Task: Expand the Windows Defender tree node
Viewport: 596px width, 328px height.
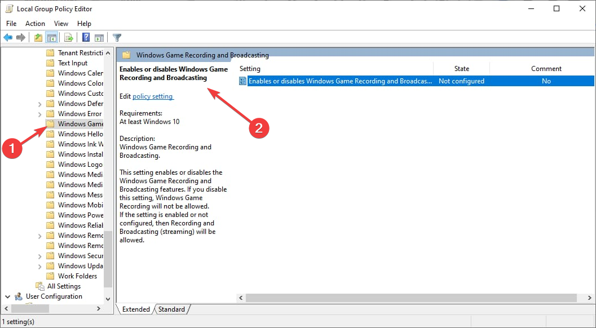Action: coord(40,104)
